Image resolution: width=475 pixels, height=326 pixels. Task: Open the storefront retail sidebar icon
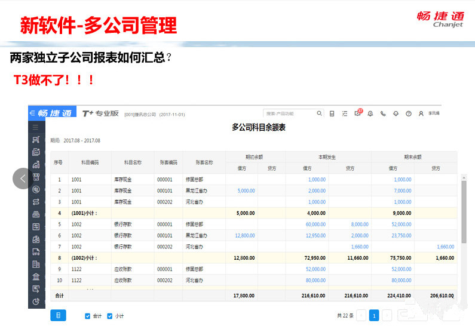pos(36,177)
